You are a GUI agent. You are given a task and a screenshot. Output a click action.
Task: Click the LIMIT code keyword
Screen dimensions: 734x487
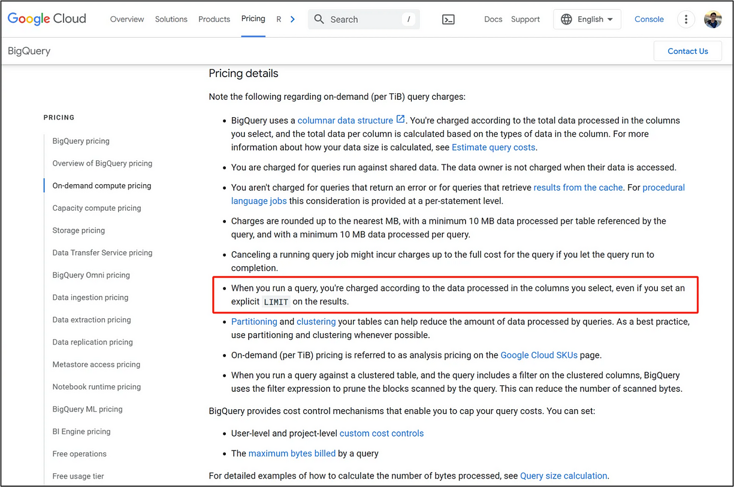(x=276, y=302)
